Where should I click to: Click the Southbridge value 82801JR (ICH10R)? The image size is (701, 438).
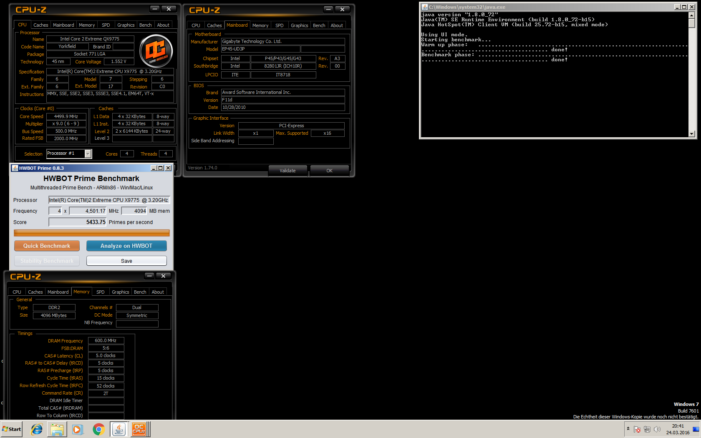coord(283,66)
